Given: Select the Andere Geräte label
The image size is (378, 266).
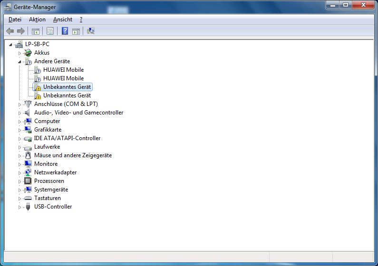Looking at the screenshot, I should (52, 61).
